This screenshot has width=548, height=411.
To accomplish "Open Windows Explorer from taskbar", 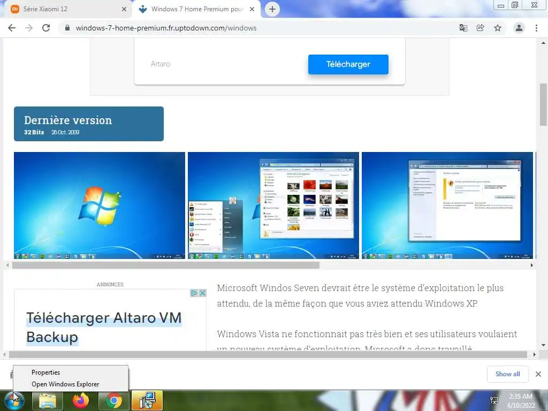I will pos(48,400).
